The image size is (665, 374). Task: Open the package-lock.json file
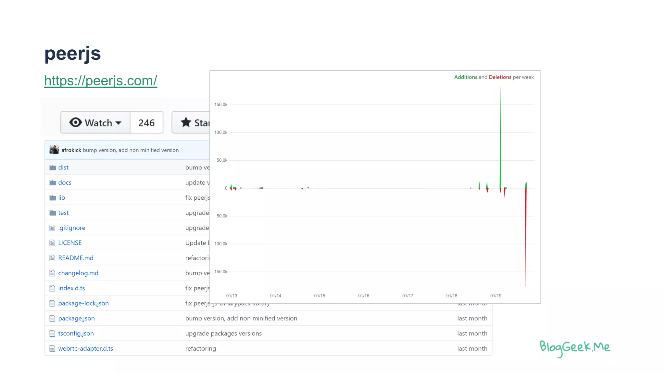[83, 303]
